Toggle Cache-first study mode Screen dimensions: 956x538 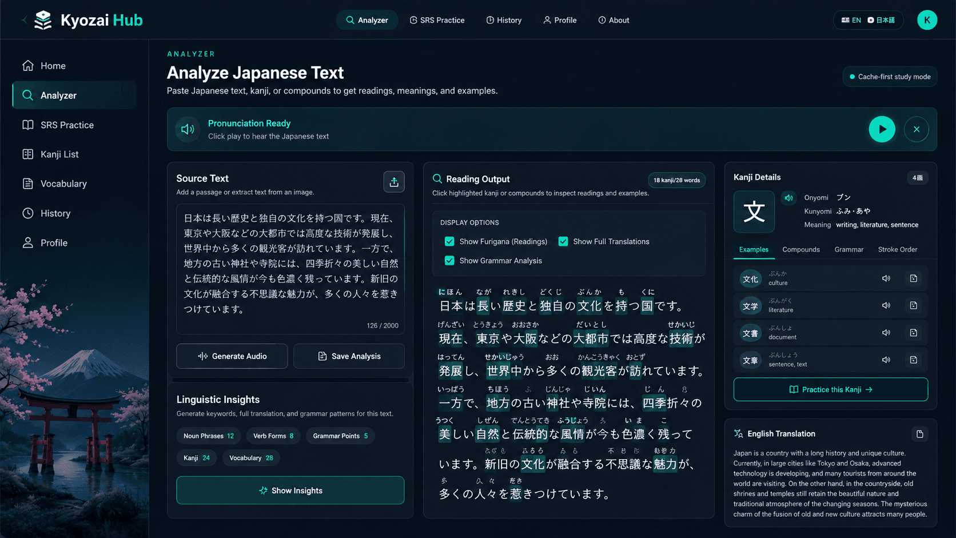pyautogui.click(x=890, y=77)
